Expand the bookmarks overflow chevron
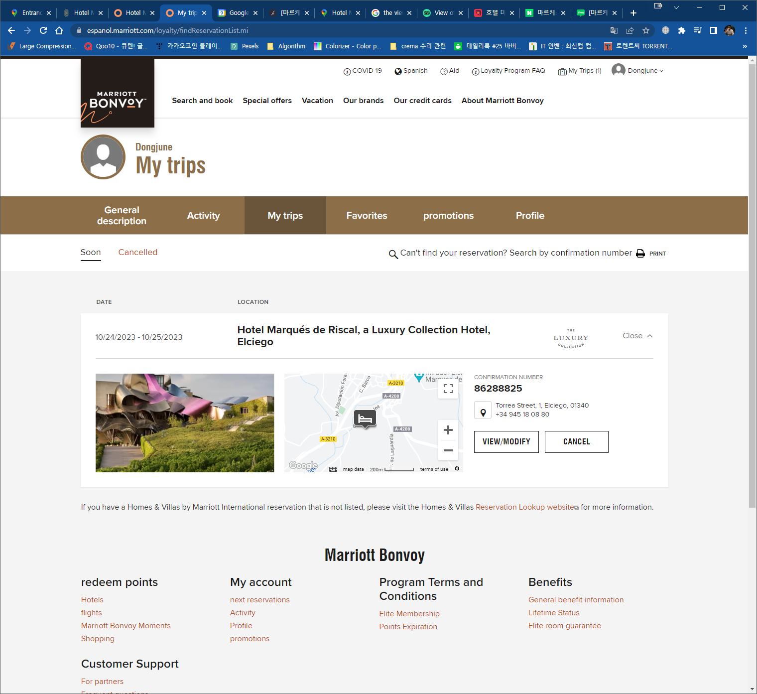Screen dimensions: 757x694 coord(745,46)
